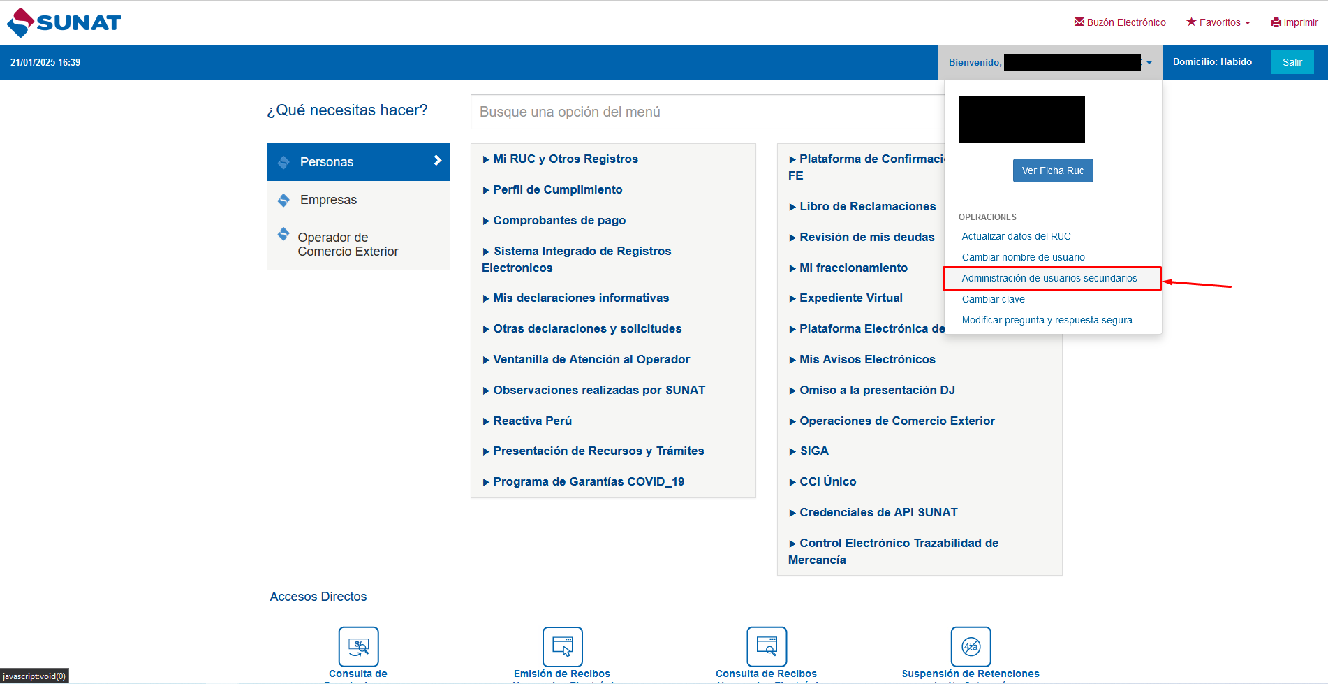Open Administración de usuarios secundarios
The image size is (1328, 684).
(x=1049, y=278)
